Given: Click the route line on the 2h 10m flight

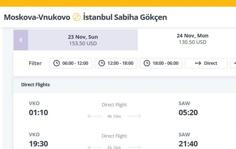Looking at the screenshot, I should [x=114, y=147].
